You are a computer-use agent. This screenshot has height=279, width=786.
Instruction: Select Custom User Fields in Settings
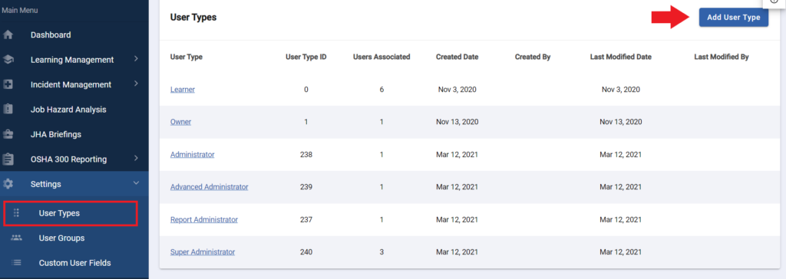[x=74, y=262]
